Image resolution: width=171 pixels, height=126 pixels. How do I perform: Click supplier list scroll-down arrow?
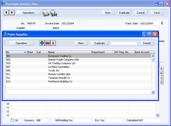153,92
